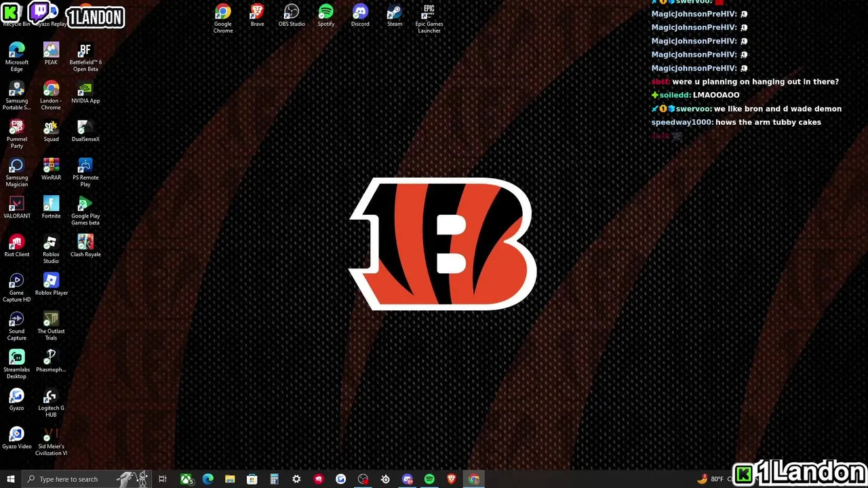This screenshot has height=488, width=868.
Task: Select the Samsung Magician icon
Action: pyautogui.click(x=17, y=173)
